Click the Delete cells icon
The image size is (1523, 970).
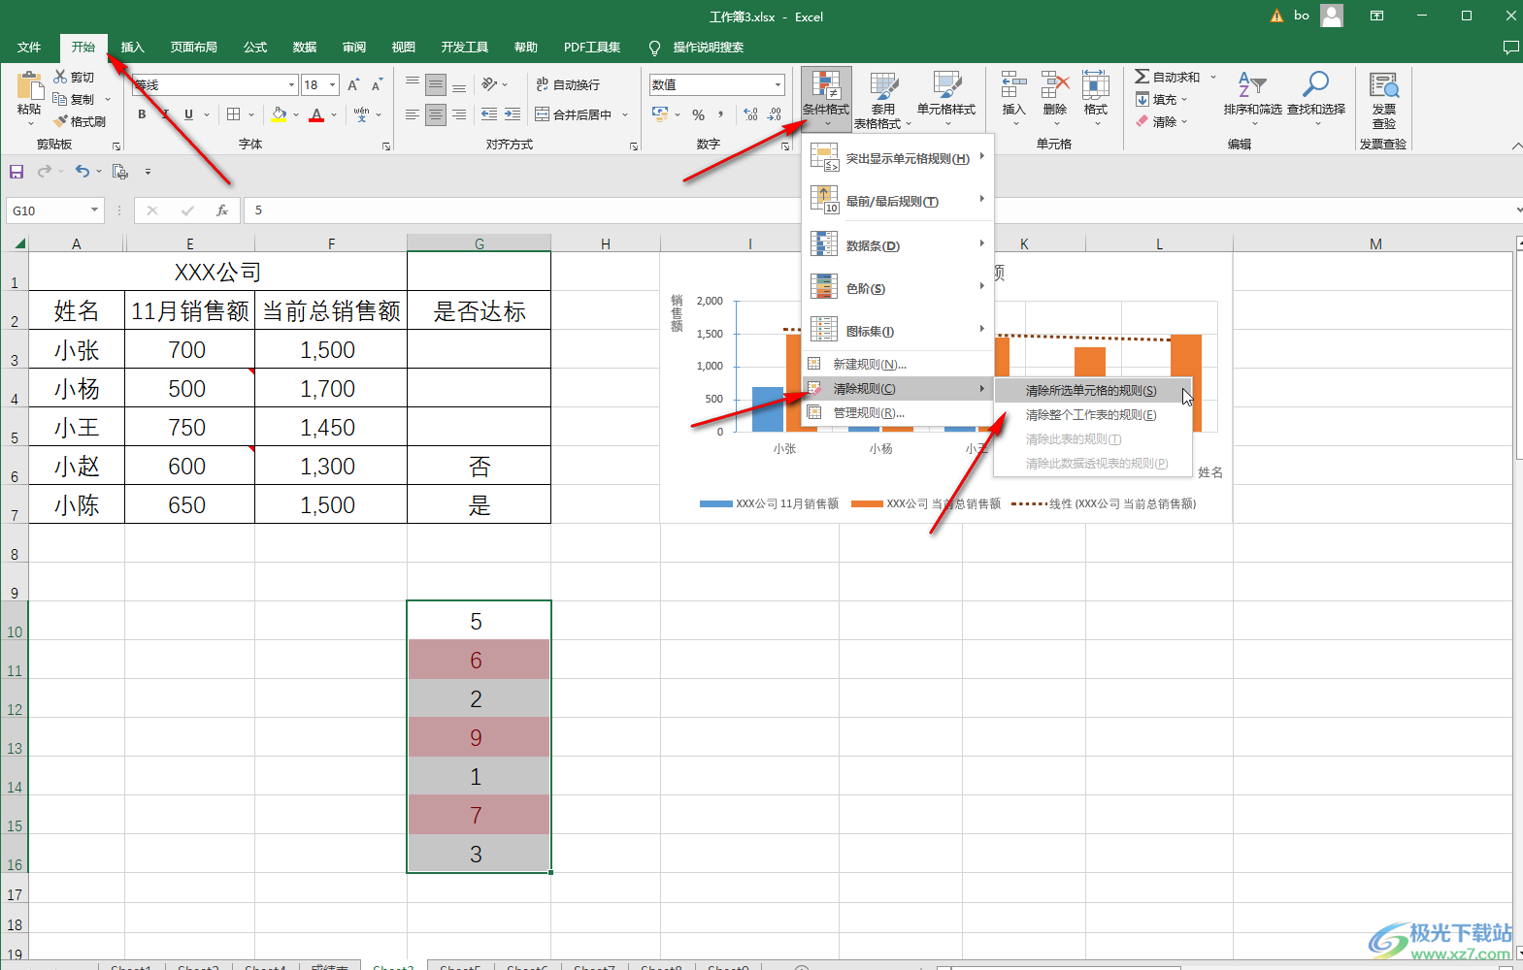click(1055, 85)
